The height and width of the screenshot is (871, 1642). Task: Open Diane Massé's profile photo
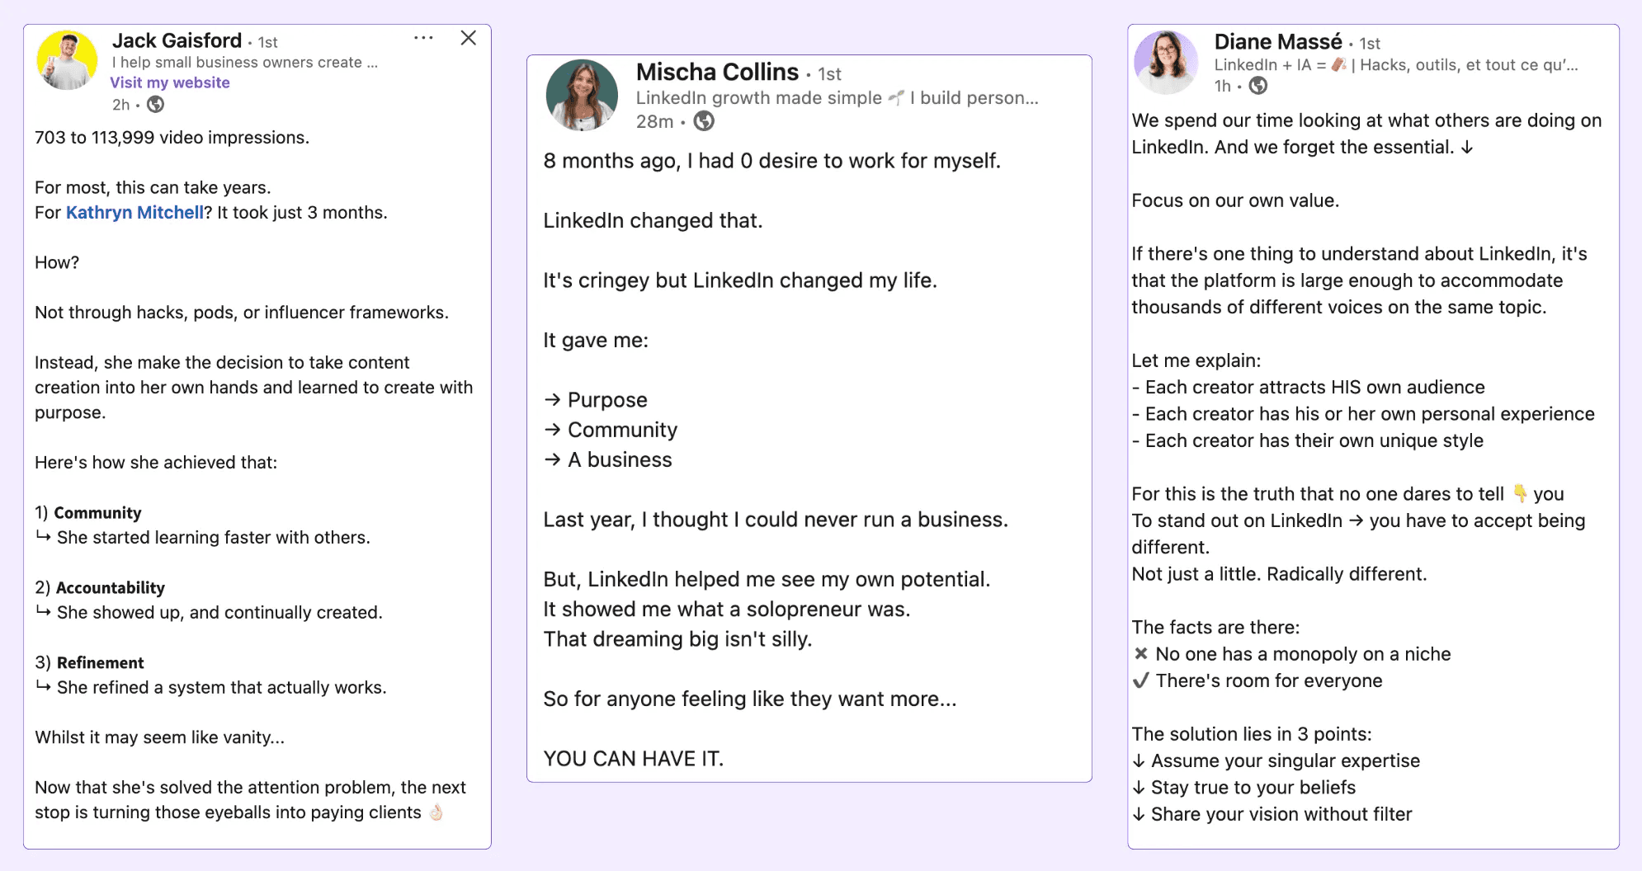1166,62
